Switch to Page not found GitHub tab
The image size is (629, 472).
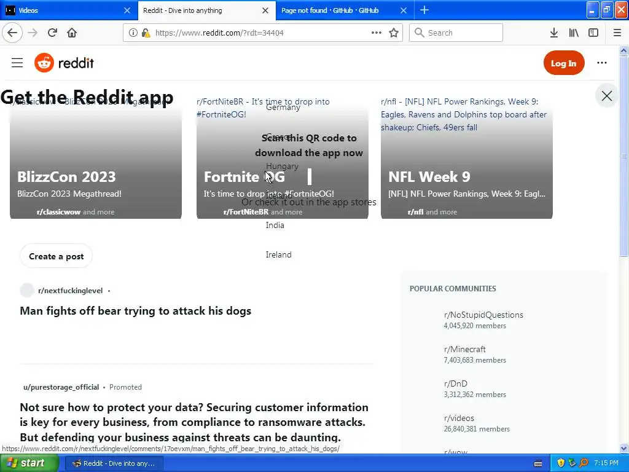[344, 10]
